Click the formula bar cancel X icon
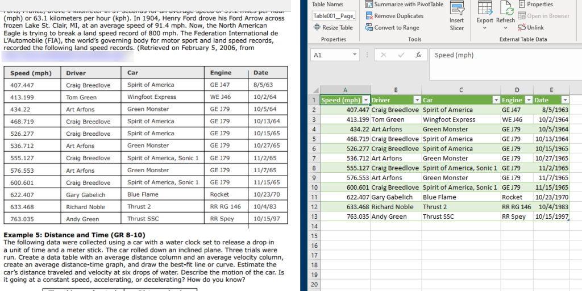This screenshot has height=291, width=582. [384, 55]
